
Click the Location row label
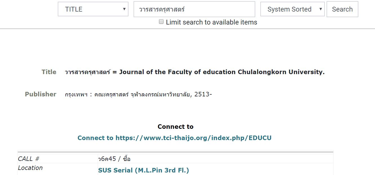30,168
